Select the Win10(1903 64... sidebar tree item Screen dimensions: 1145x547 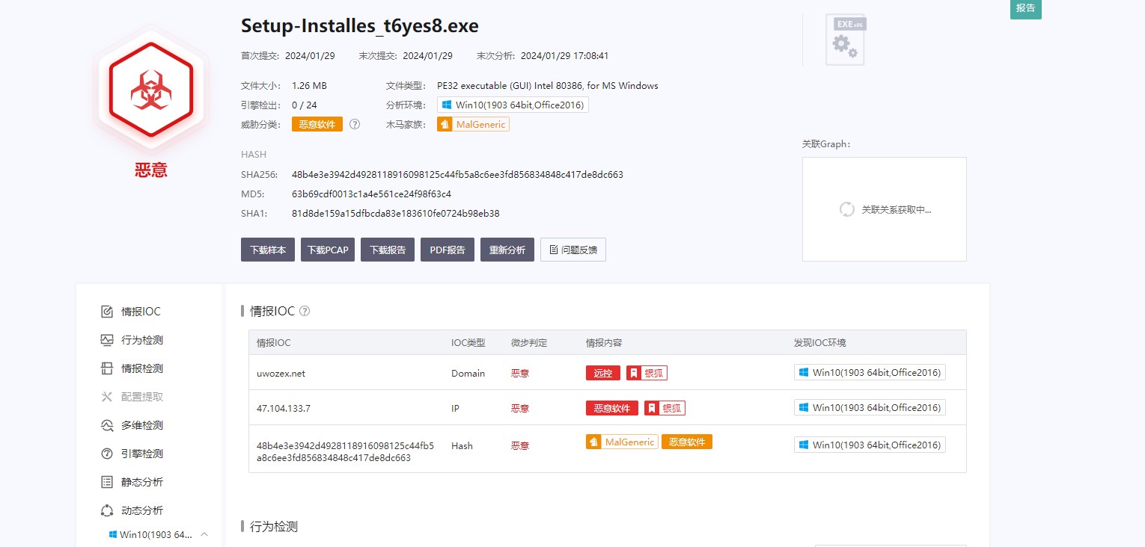(x=156, y=534)
